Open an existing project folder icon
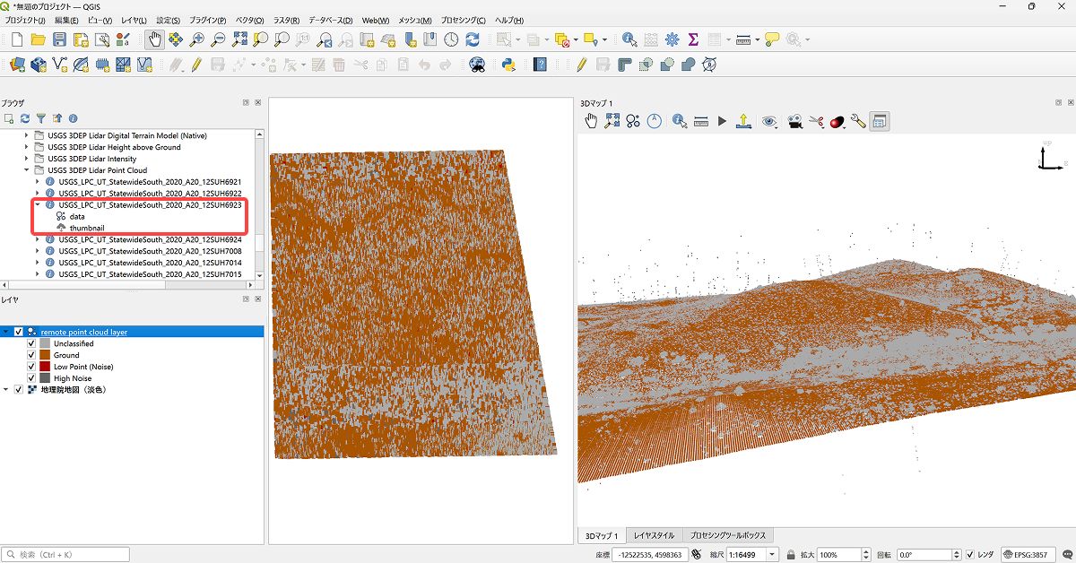This screenshot has height=563, width=1076. [38, 39]
